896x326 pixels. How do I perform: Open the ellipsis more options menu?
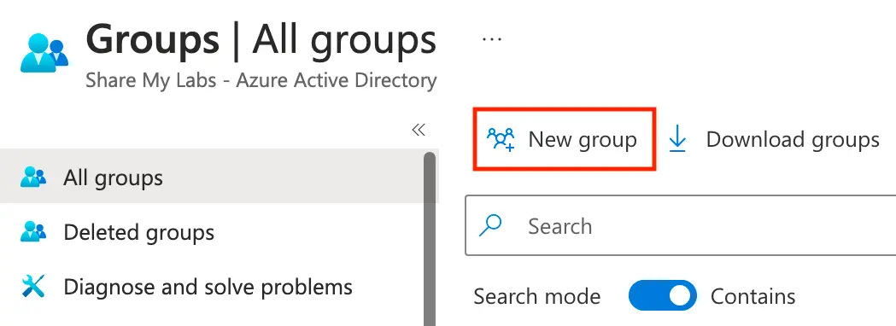[491, 39]
